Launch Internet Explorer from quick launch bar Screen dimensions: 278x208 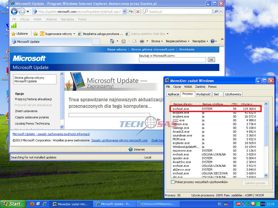point(45,204)
